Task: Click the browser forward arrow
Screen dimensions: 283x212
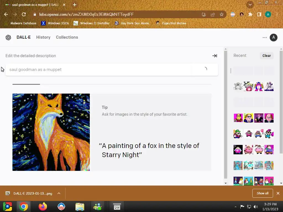Action: (15, 14)
